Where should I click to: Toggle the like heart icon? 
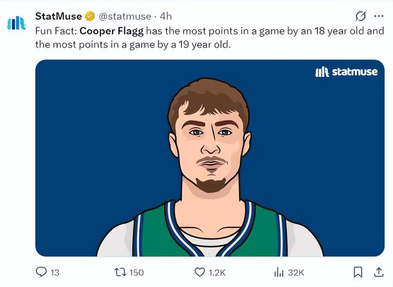(200, 272)
